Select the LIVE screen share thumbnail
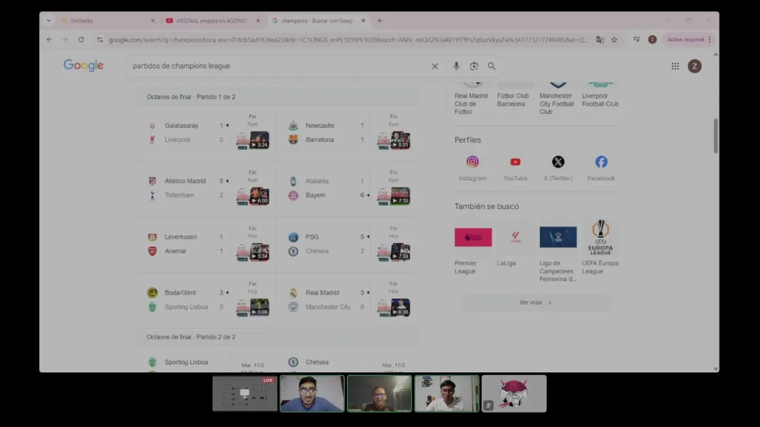Image resolution: width=760 pixels, height=427 pixels. coord(245,394)
